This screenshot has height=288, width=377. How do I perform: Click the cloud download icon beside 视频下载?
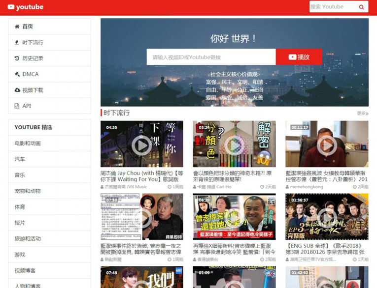tap(17, 90)
